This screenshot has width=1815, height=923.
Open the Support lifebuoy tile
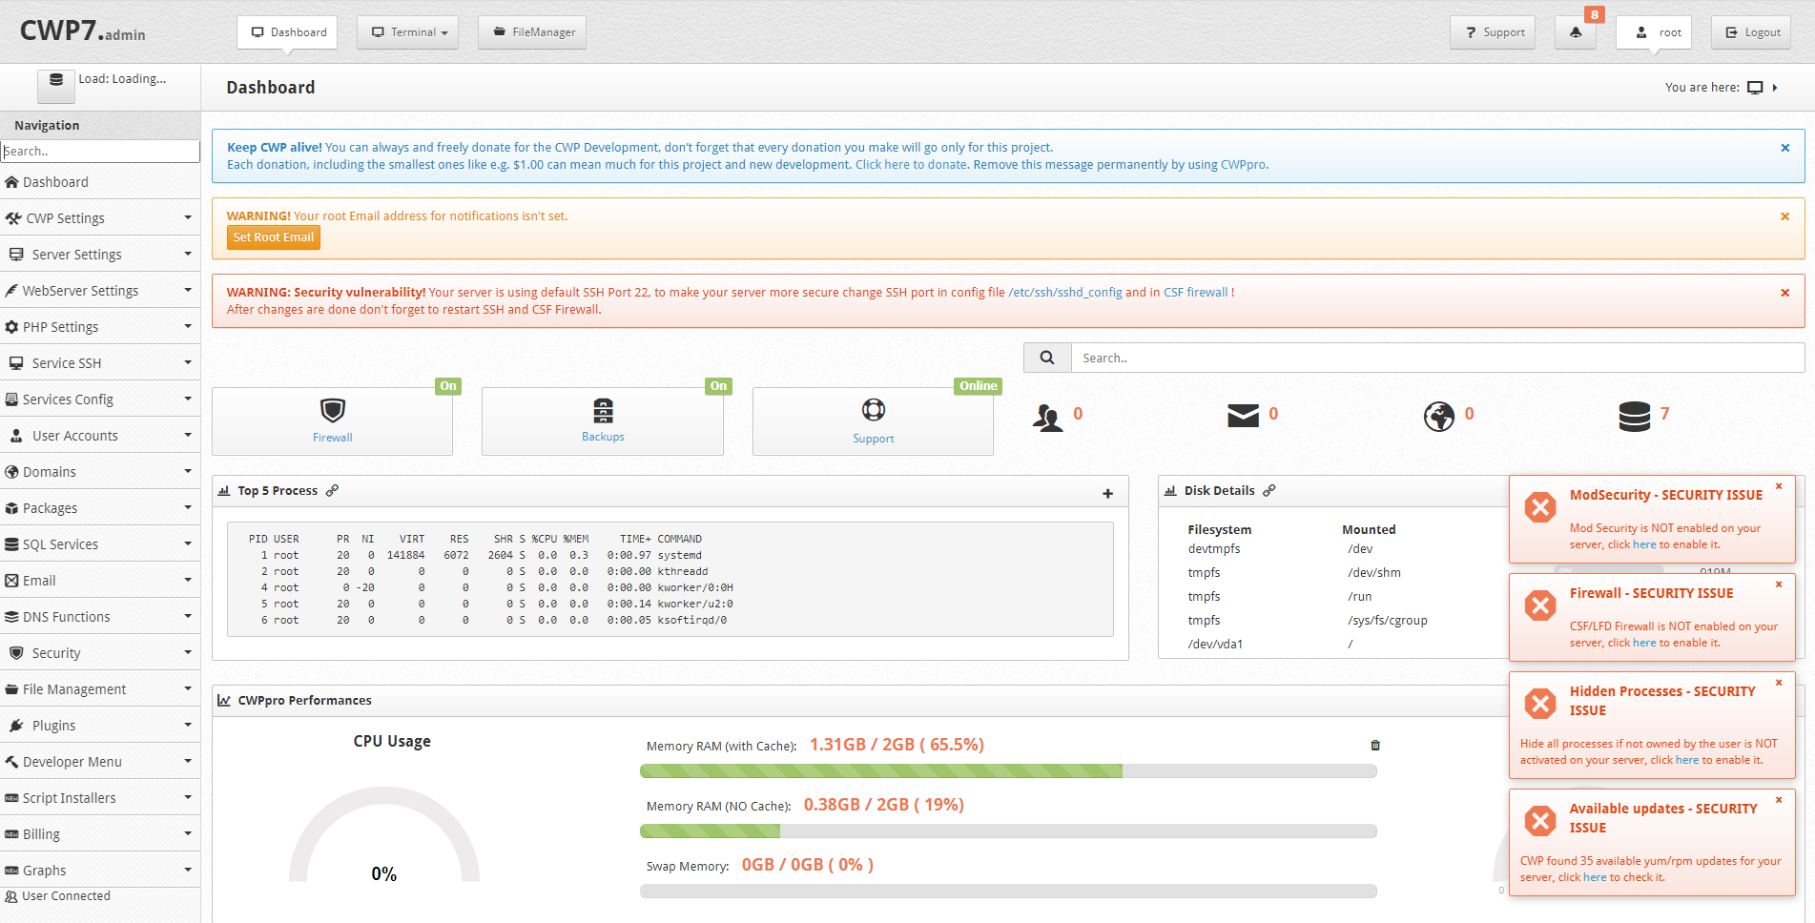(874, 410)
